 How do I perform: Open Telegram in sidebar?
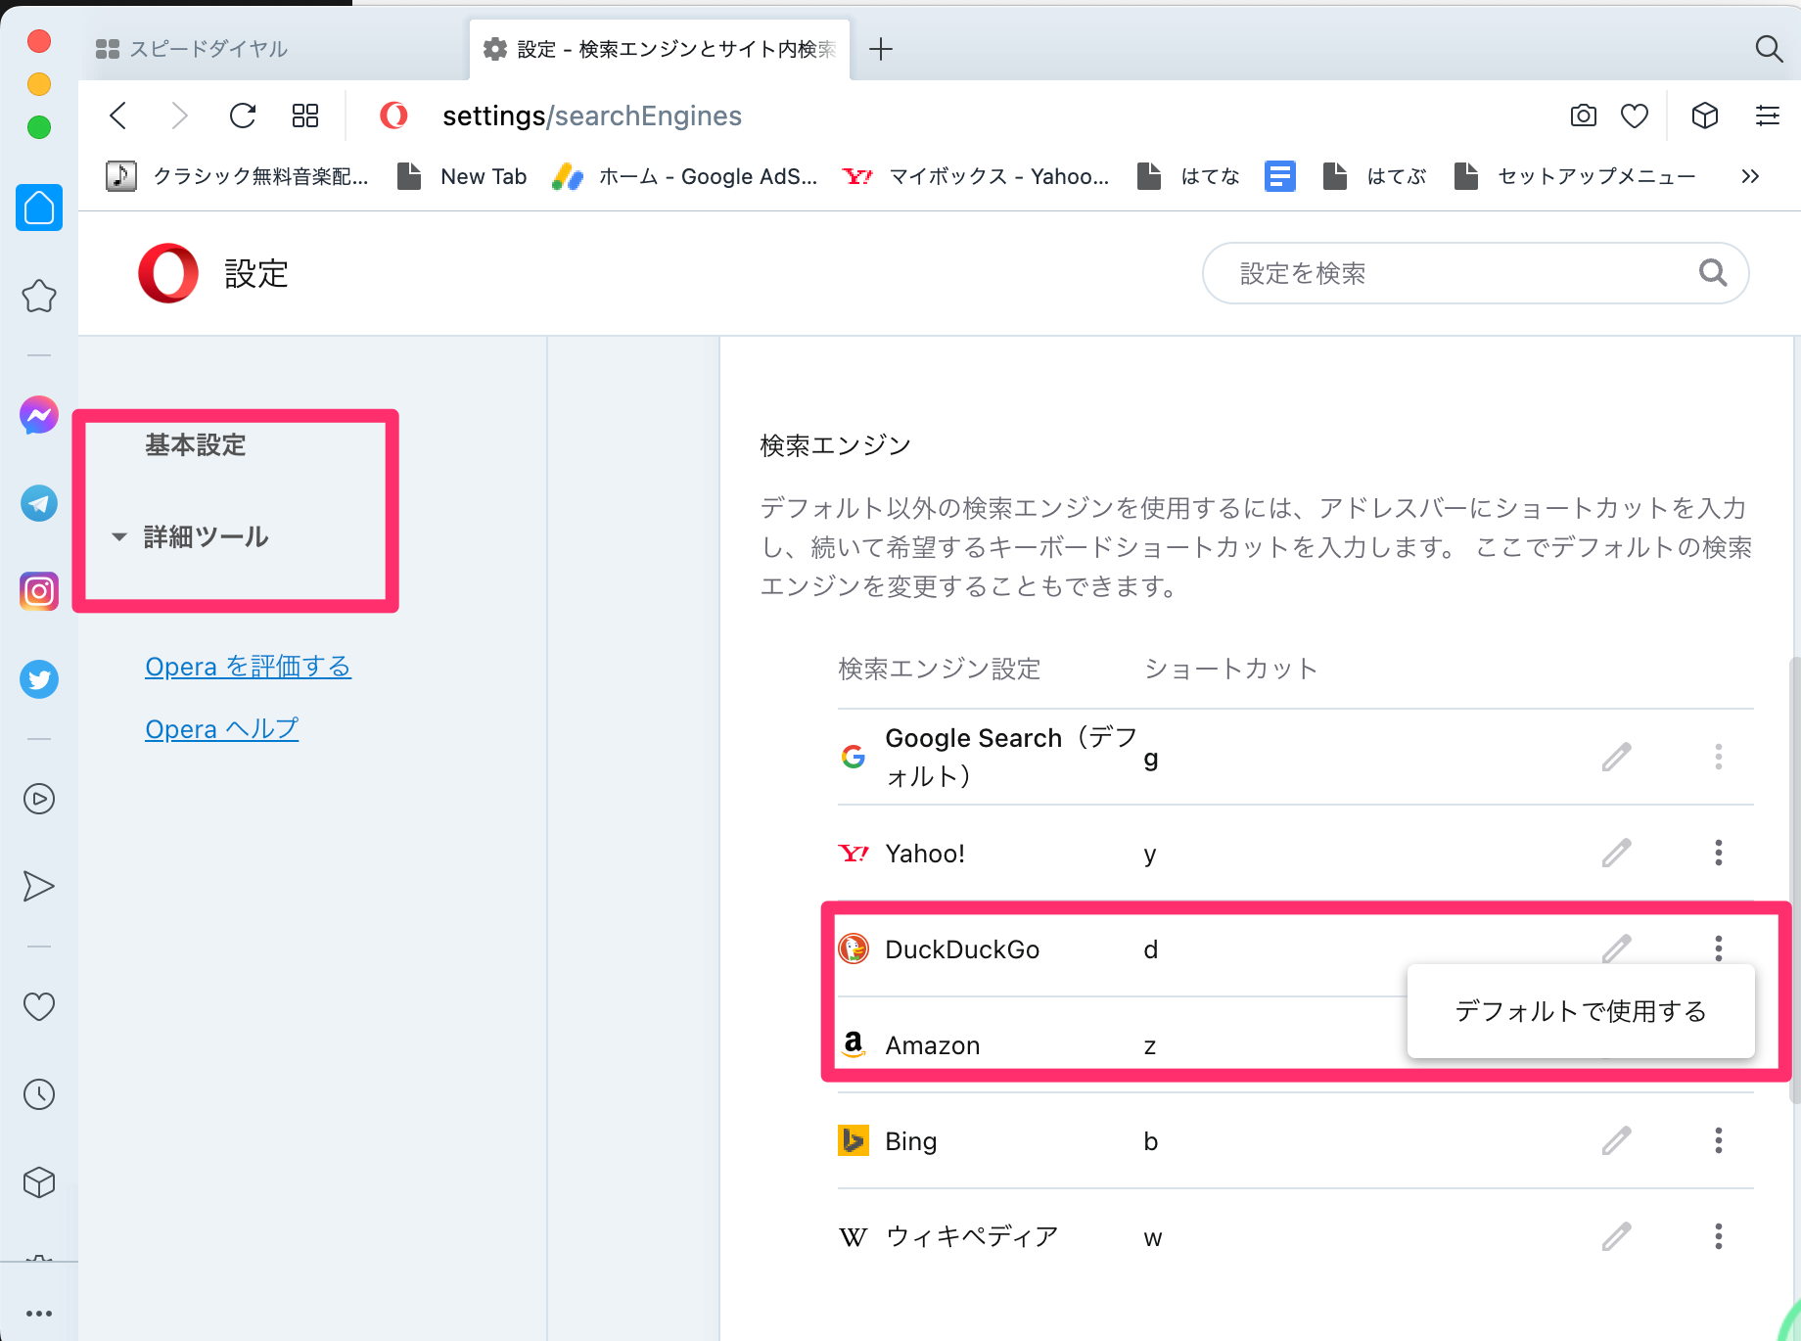(x=39, y=503)
